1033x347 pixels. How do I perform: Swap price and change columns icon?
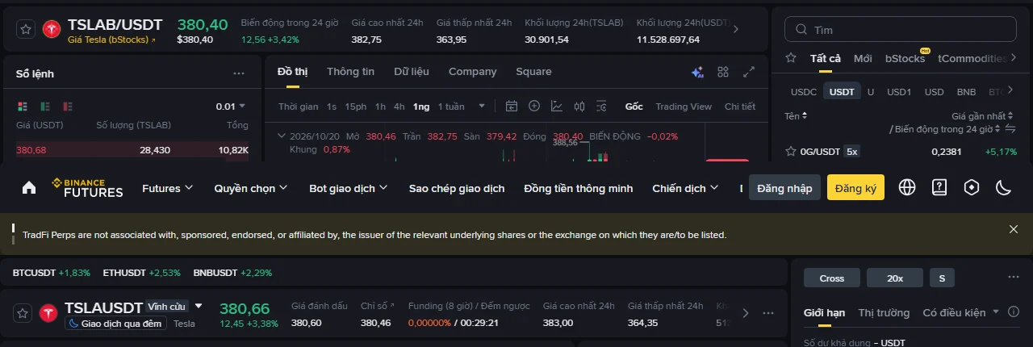(x=1010, y=129)
